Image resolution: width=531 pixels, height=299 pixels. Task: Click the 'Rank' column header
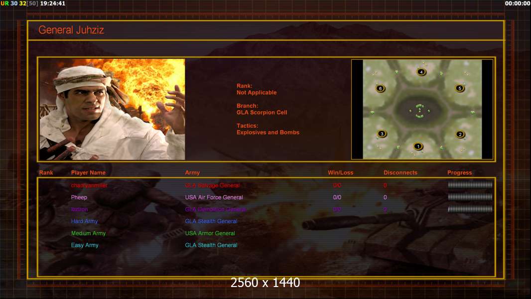(x=46, y=173)
